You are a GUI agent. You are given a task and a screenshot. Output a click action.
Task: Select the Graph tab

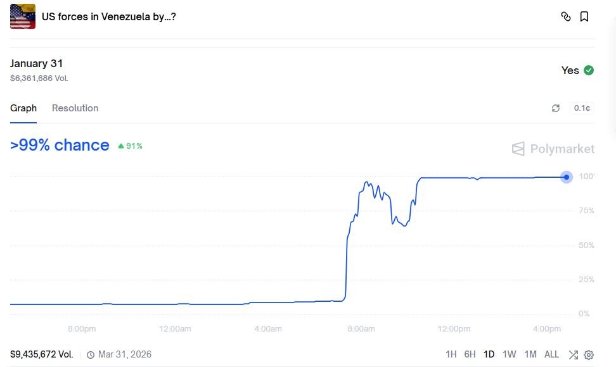tap(23, 108)
